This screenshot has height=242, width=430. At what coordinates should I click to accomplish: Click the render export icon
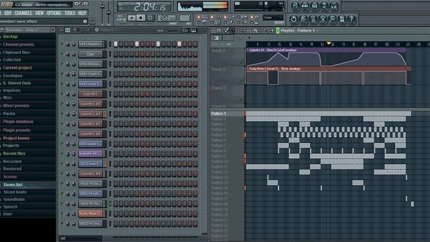pos(313,19)
